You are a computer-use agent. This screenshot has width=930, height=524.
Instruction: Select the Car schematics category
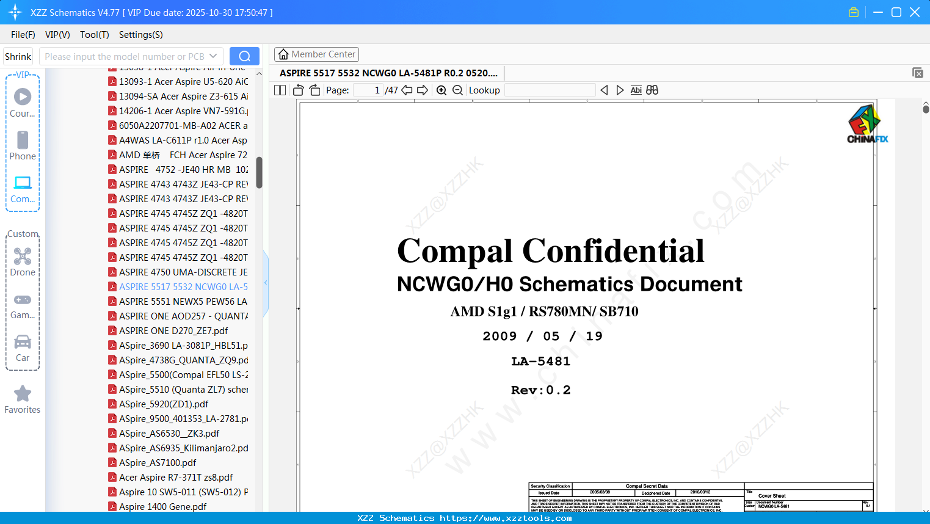[23, 348]
